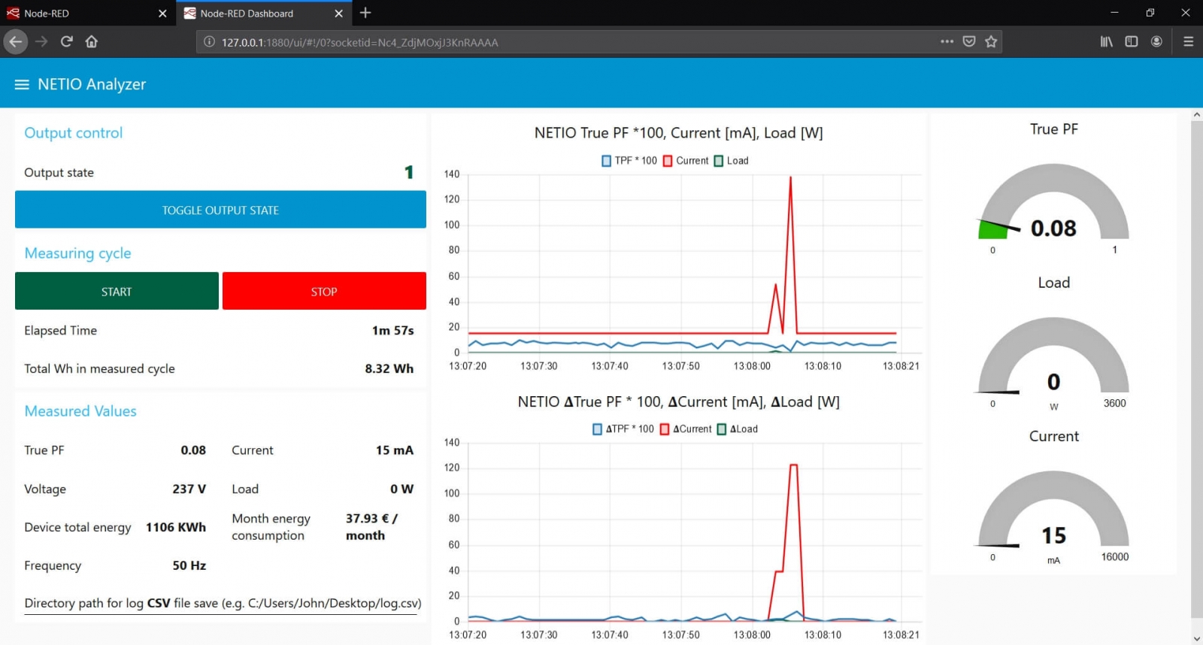Start the measuring cycle
This screenshot has width=1203, height=645.
(x=117, y=291)
